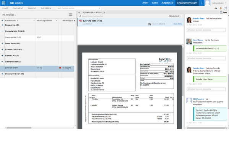The height and width of the screenshot is (143, 229).
Task: Open the Alphabetisch sort dropdown
Action: (x=175, y=16)
